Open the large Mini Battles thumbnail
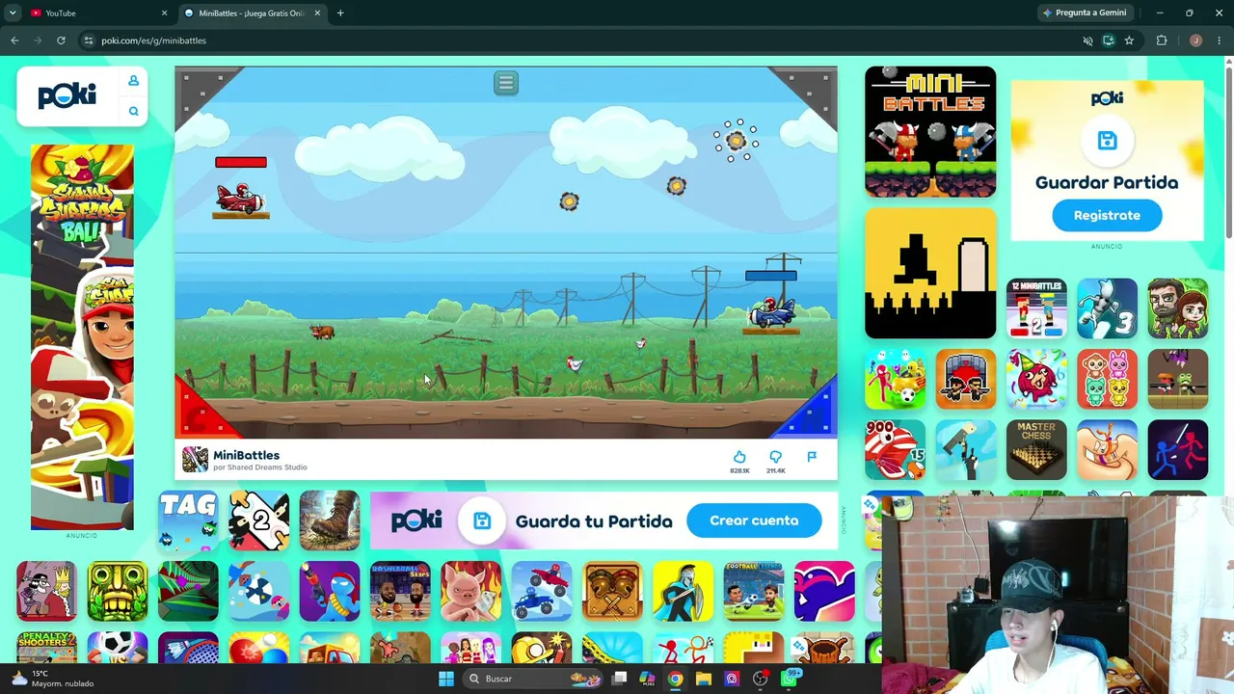1234x694 pixels. (x=930, y=132)
